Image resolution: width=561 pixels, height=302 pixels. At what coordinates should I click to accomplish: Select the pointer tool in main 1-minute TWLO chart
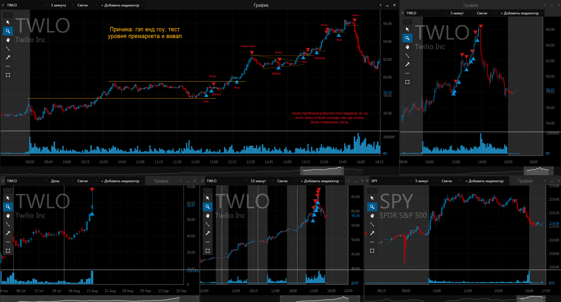coord(8,22)
